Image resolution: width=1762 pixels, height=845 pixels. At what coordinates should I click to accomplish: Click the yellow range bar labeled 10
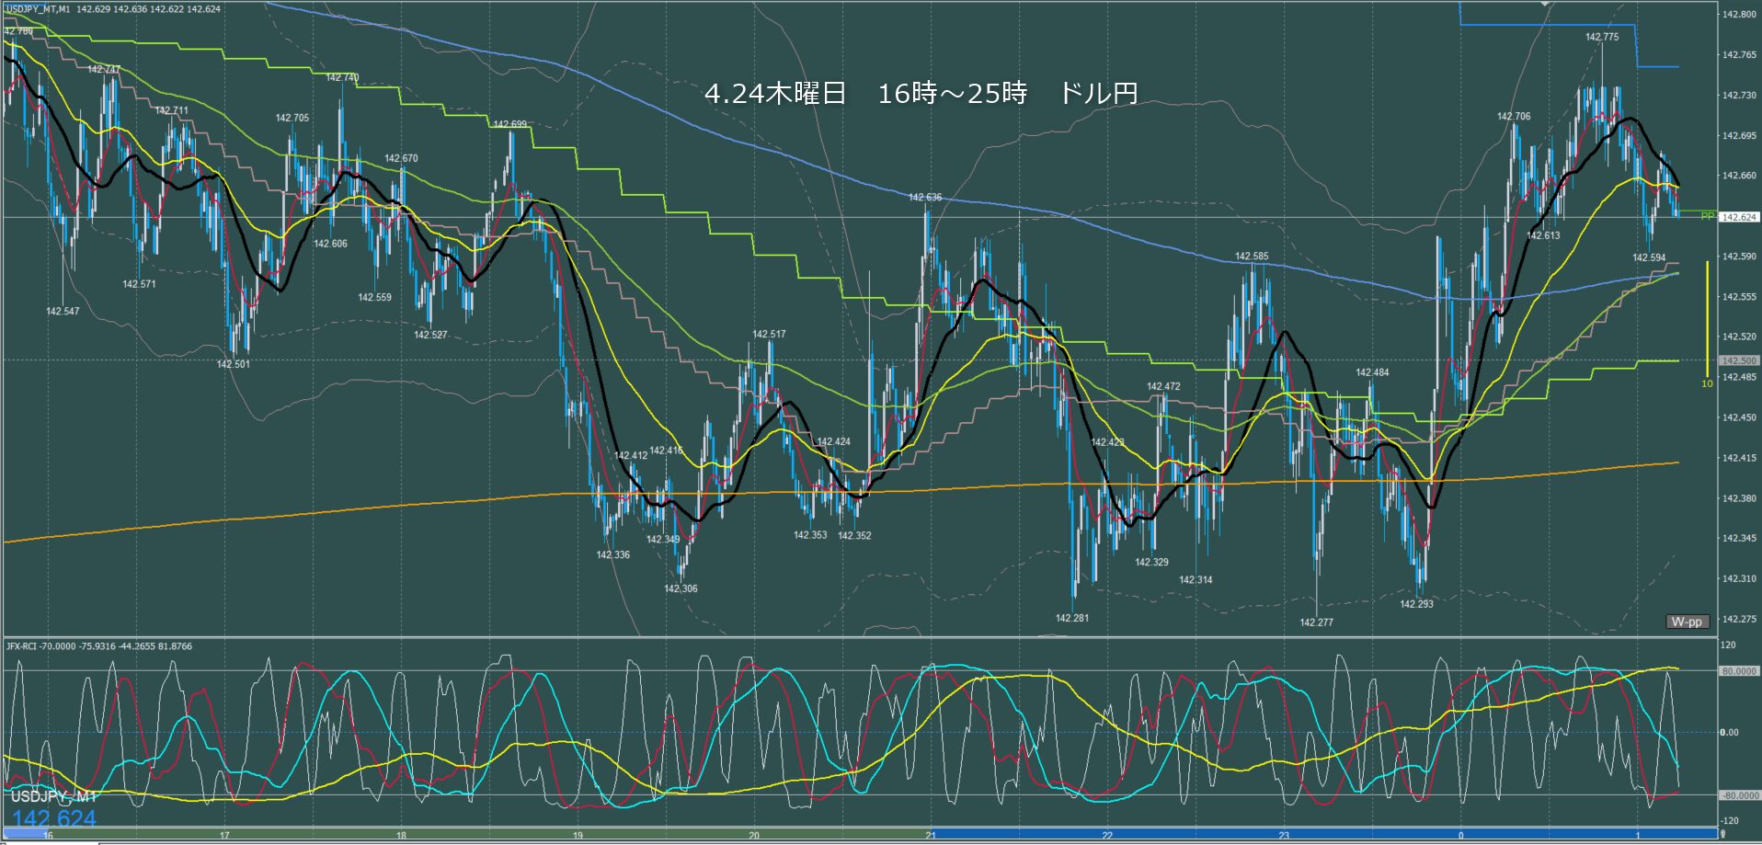tap(1707, 317)
